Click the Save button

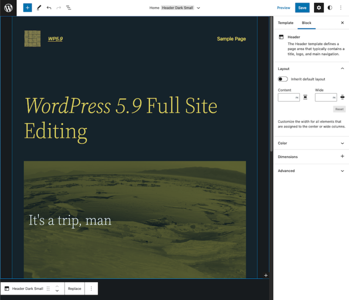click(x=302, y=8)
